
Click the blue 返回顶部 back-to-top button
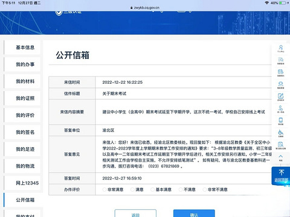pos(281,176)
